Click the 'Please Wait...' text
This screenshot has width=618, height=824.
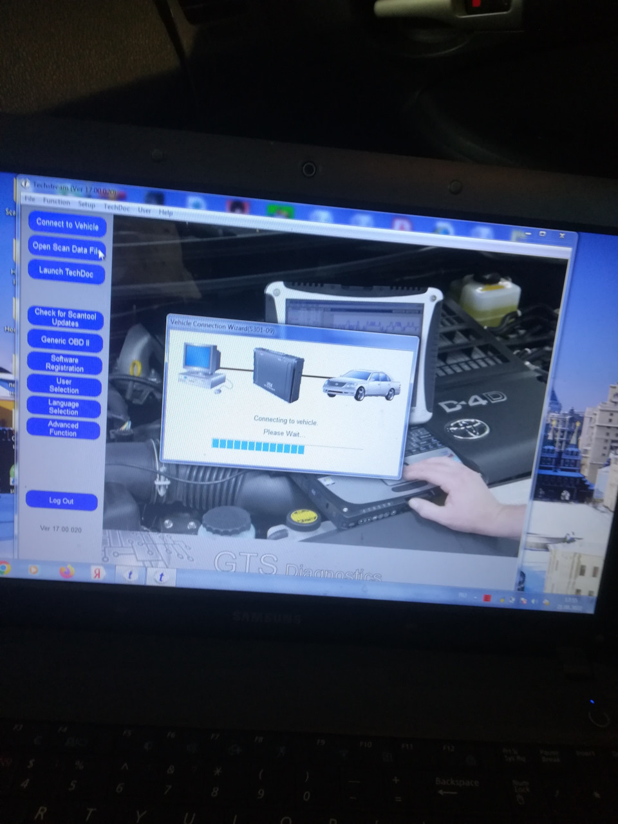(285, 433)
